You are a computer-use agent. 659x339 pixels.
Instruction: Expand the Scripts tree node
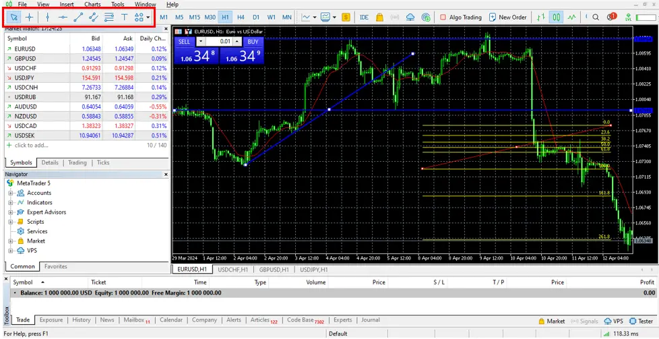point(11,222)
